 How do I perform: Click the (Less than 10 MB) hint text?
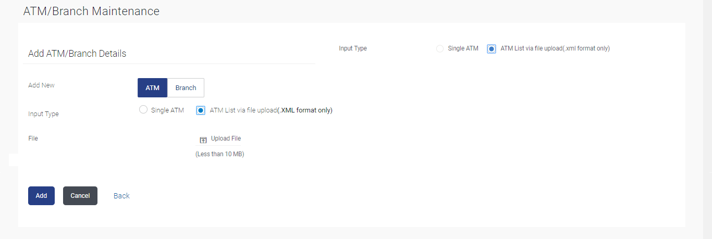(x=219, y=154)
